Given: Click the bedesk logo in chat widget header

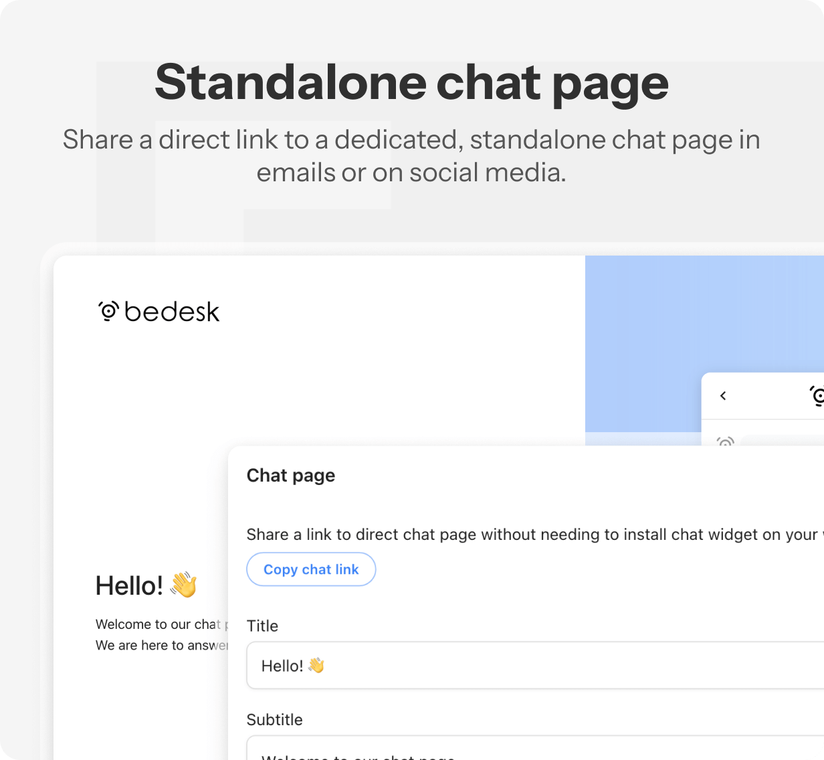Looking at the screenshot, I should (817, 395).
